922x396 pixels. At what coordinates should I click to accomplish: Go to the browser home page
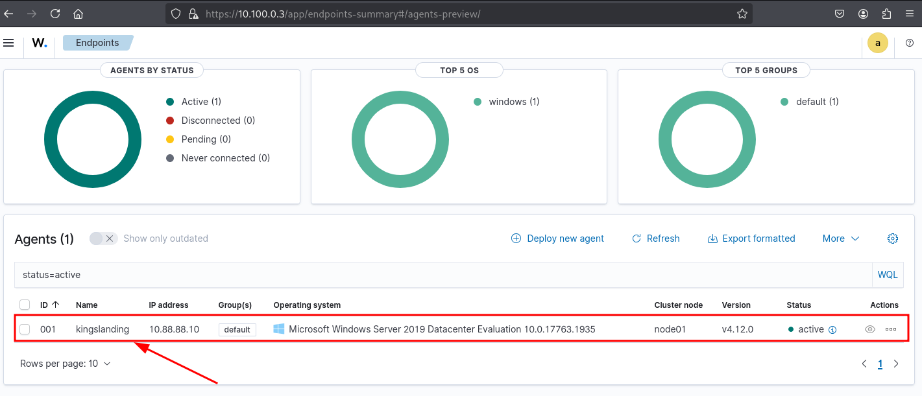pyautogui.click(x=78, y=13)
